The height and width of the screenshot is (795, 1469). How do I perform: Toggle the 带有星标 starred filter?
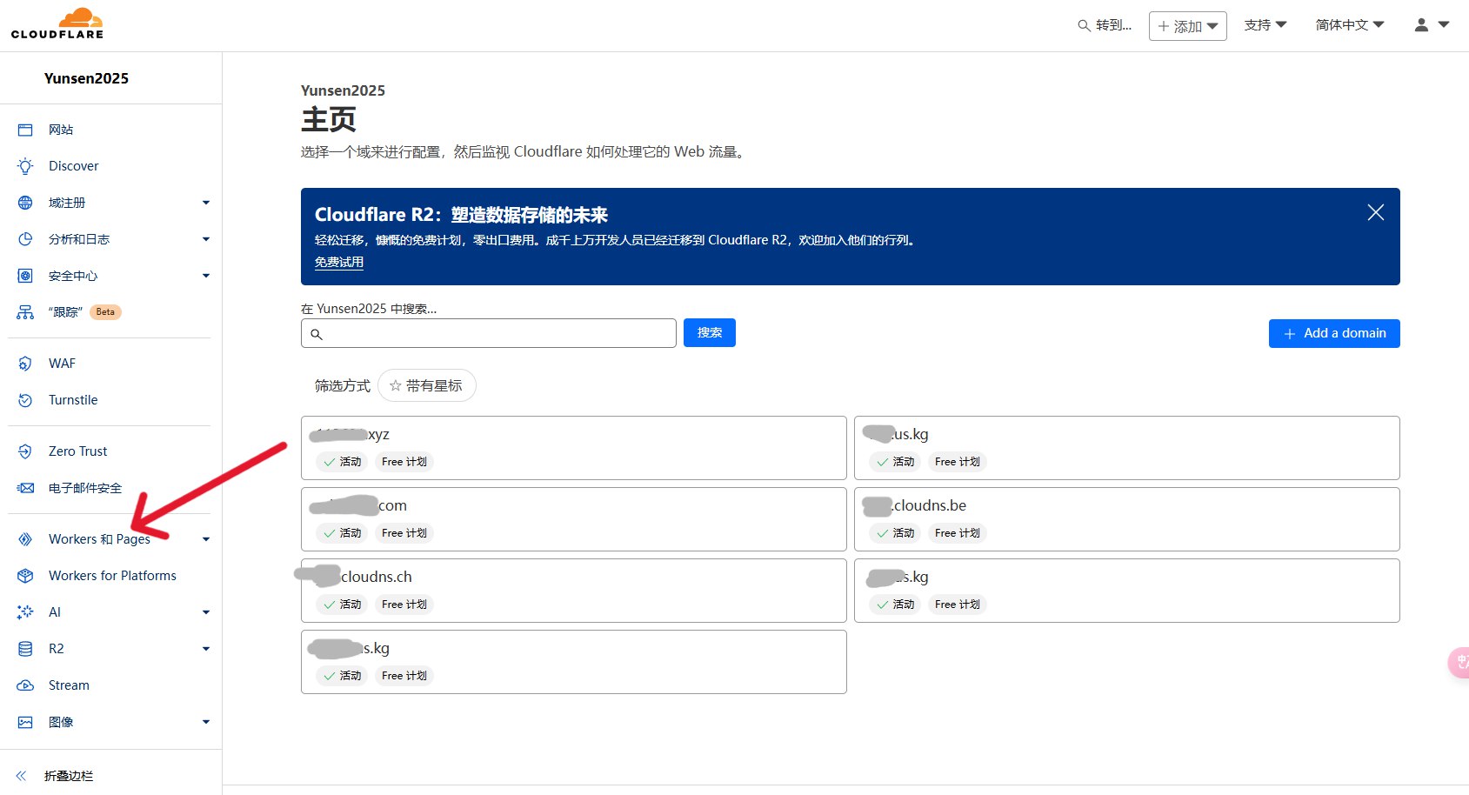[426, 385]
